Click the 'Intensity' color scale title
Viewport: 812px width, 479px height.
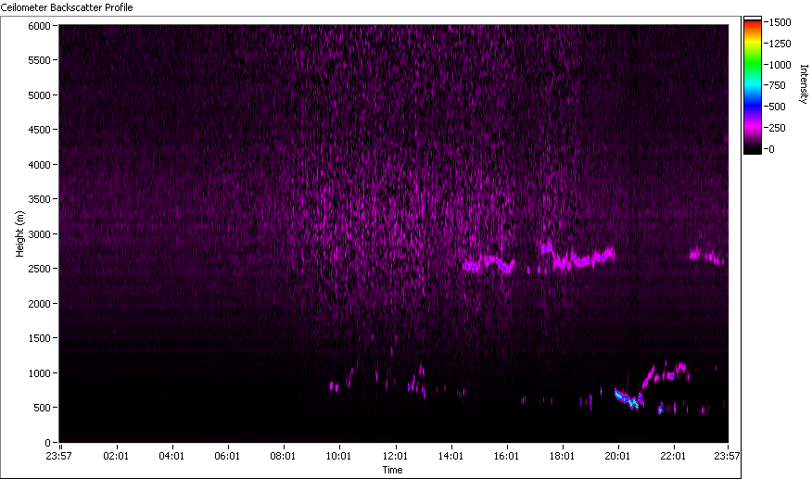pos(804,84)
